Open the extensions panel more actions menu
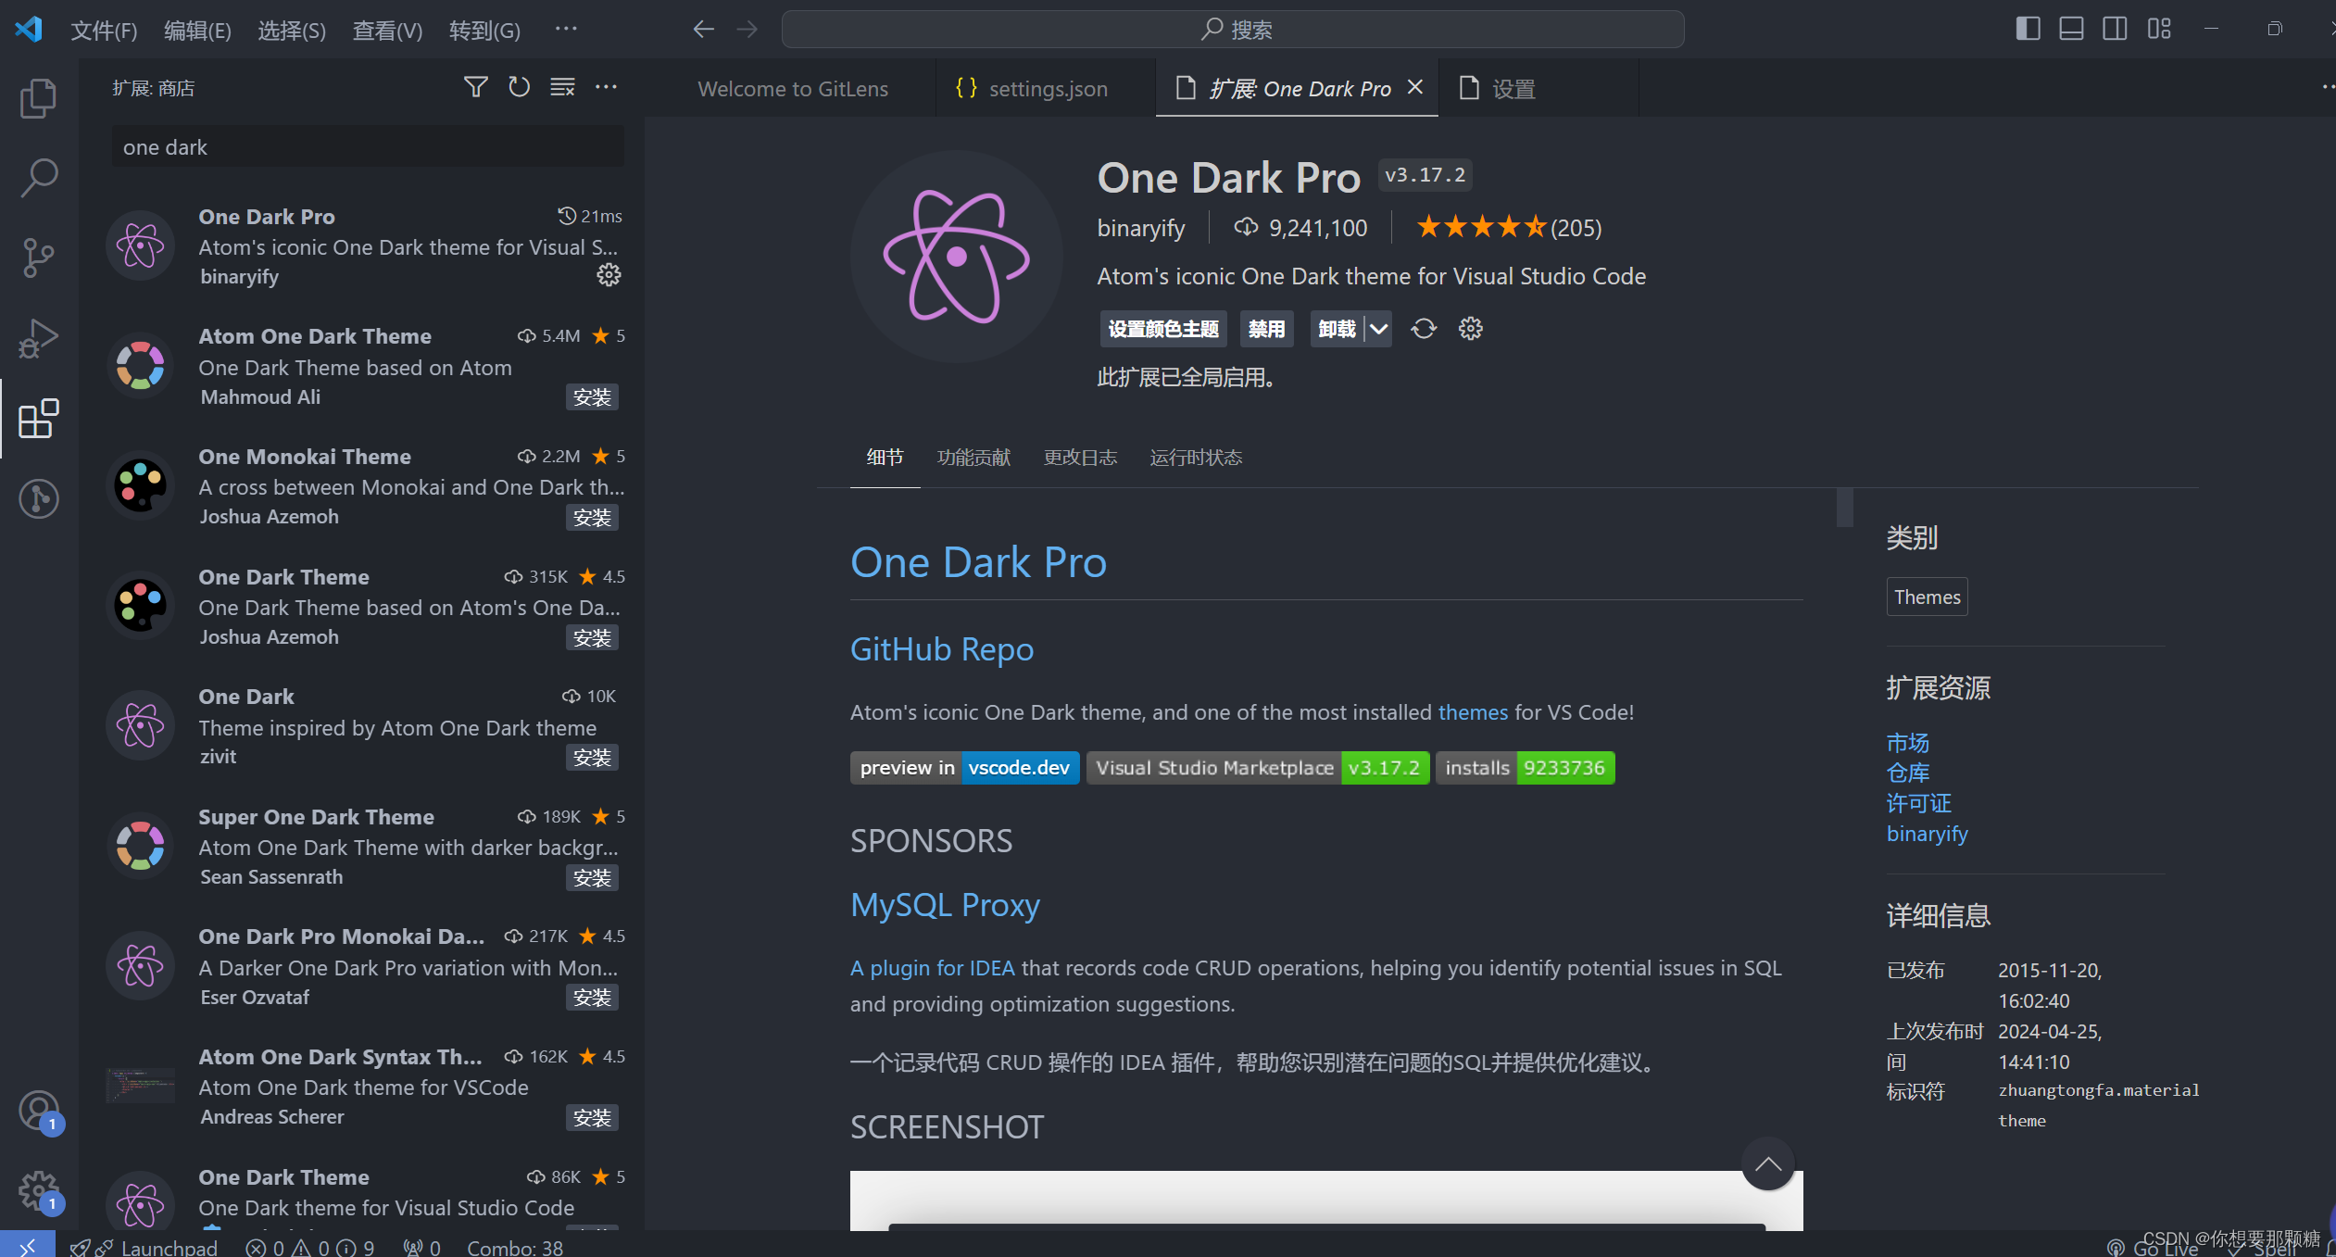The height and width of the screenshot is (1257, 2336). coord(607,86)
